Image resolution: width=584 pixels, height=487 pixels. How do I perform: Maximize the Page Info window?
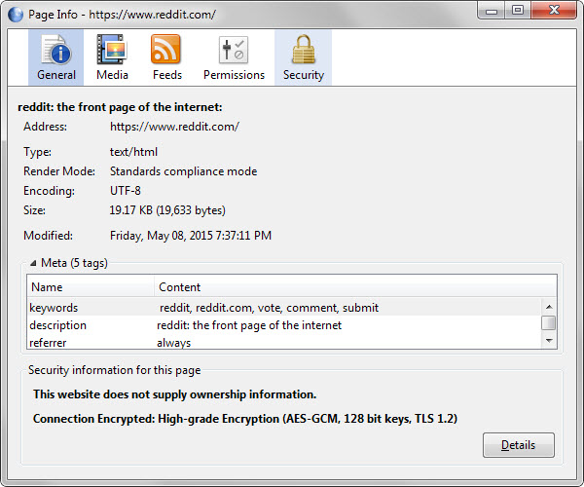518,10
